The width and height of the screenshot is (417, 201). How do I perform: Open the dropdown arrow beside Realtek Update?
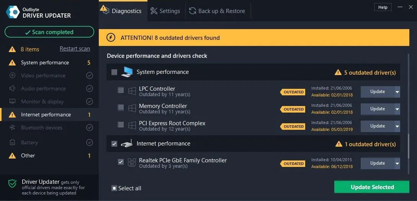[x=397, y=163]
